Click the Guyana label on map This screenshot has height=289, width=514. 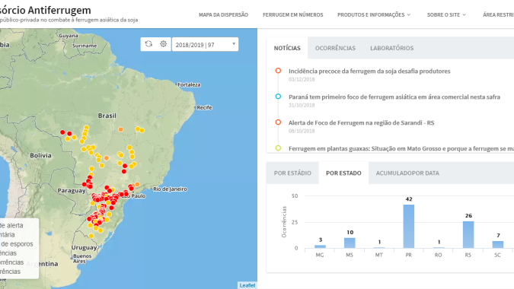69,36
